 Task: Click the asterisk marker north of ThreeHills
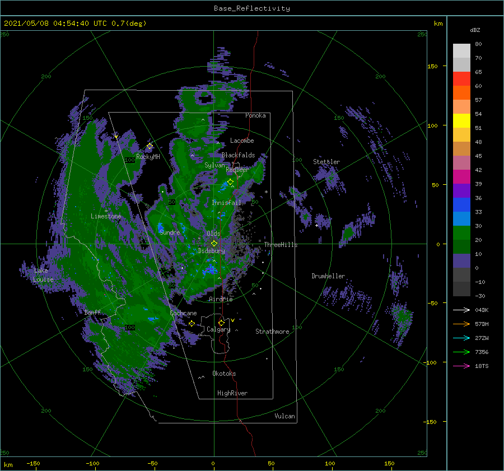266,192
